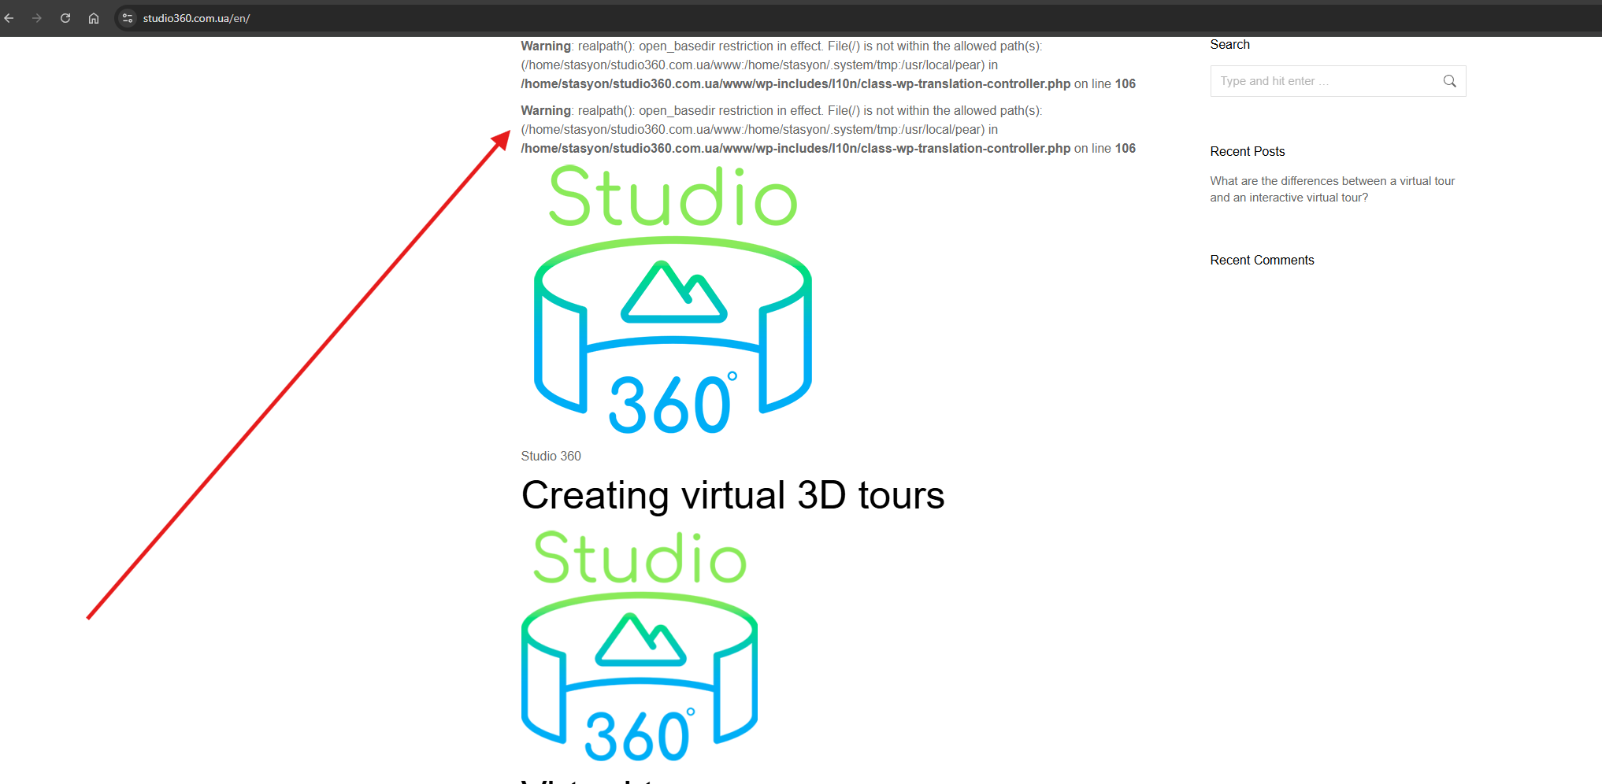The height and width of the screenshot is (784, 1602).
Task: Click the mountain icon in top logo
Action: pyautogui.click(x=673, y=293)
